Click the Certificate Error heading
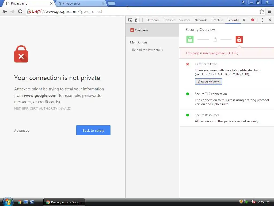 (x=206, y=64)
